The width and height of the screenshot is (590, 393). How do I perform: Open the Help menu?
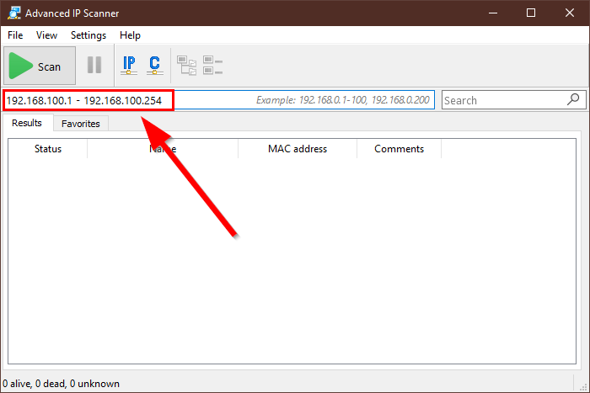click(x=130, y=35)
